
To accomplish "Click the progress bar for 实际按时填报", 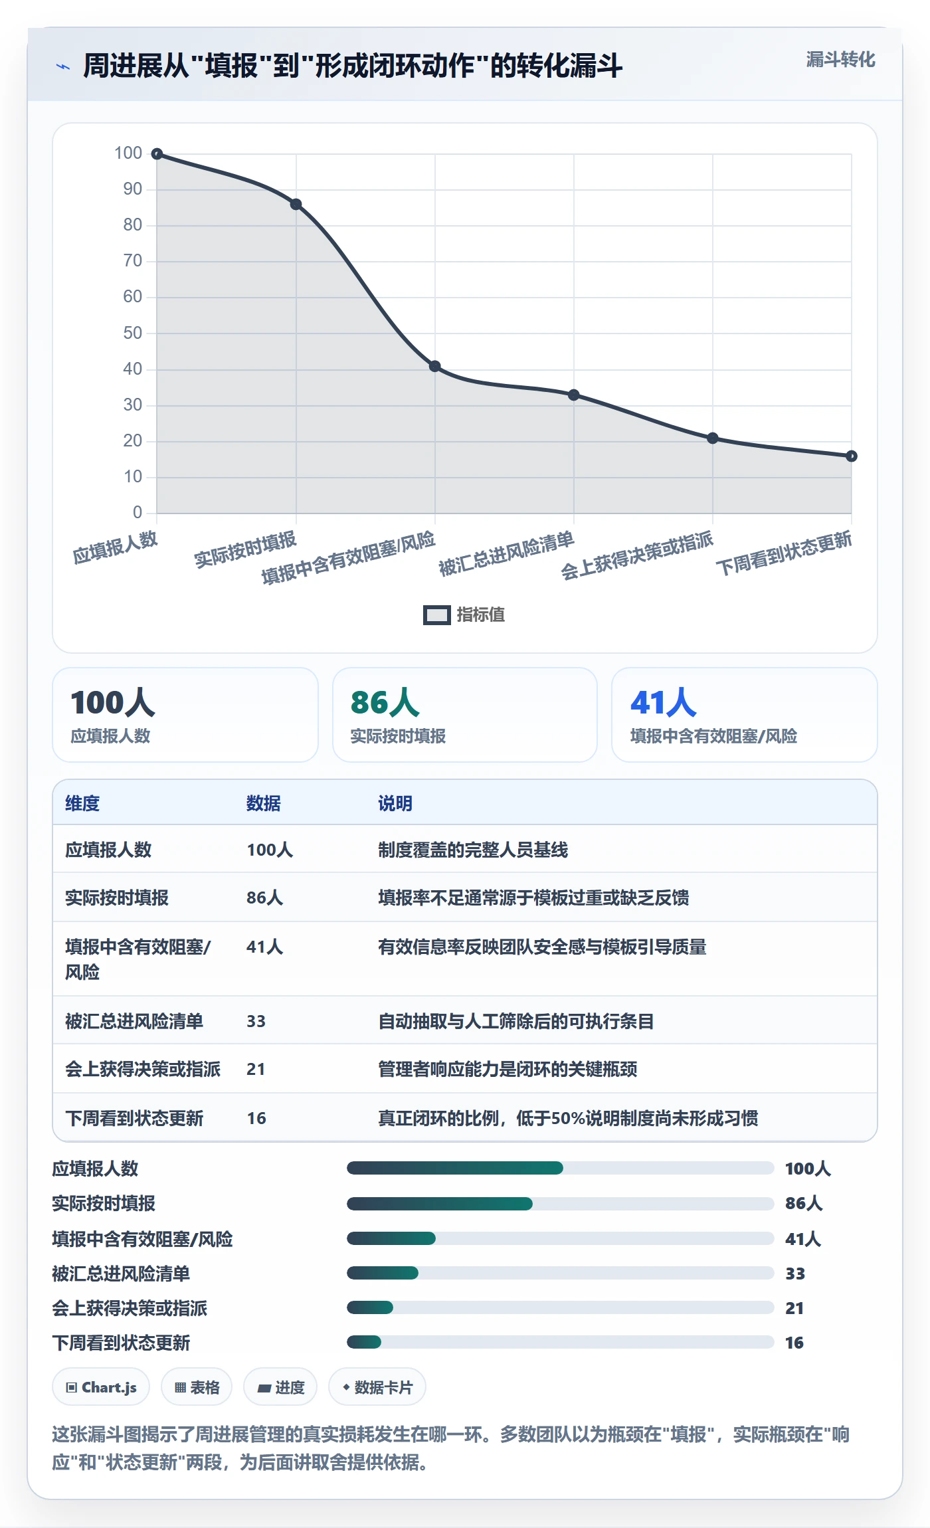I will point(560,1203).
